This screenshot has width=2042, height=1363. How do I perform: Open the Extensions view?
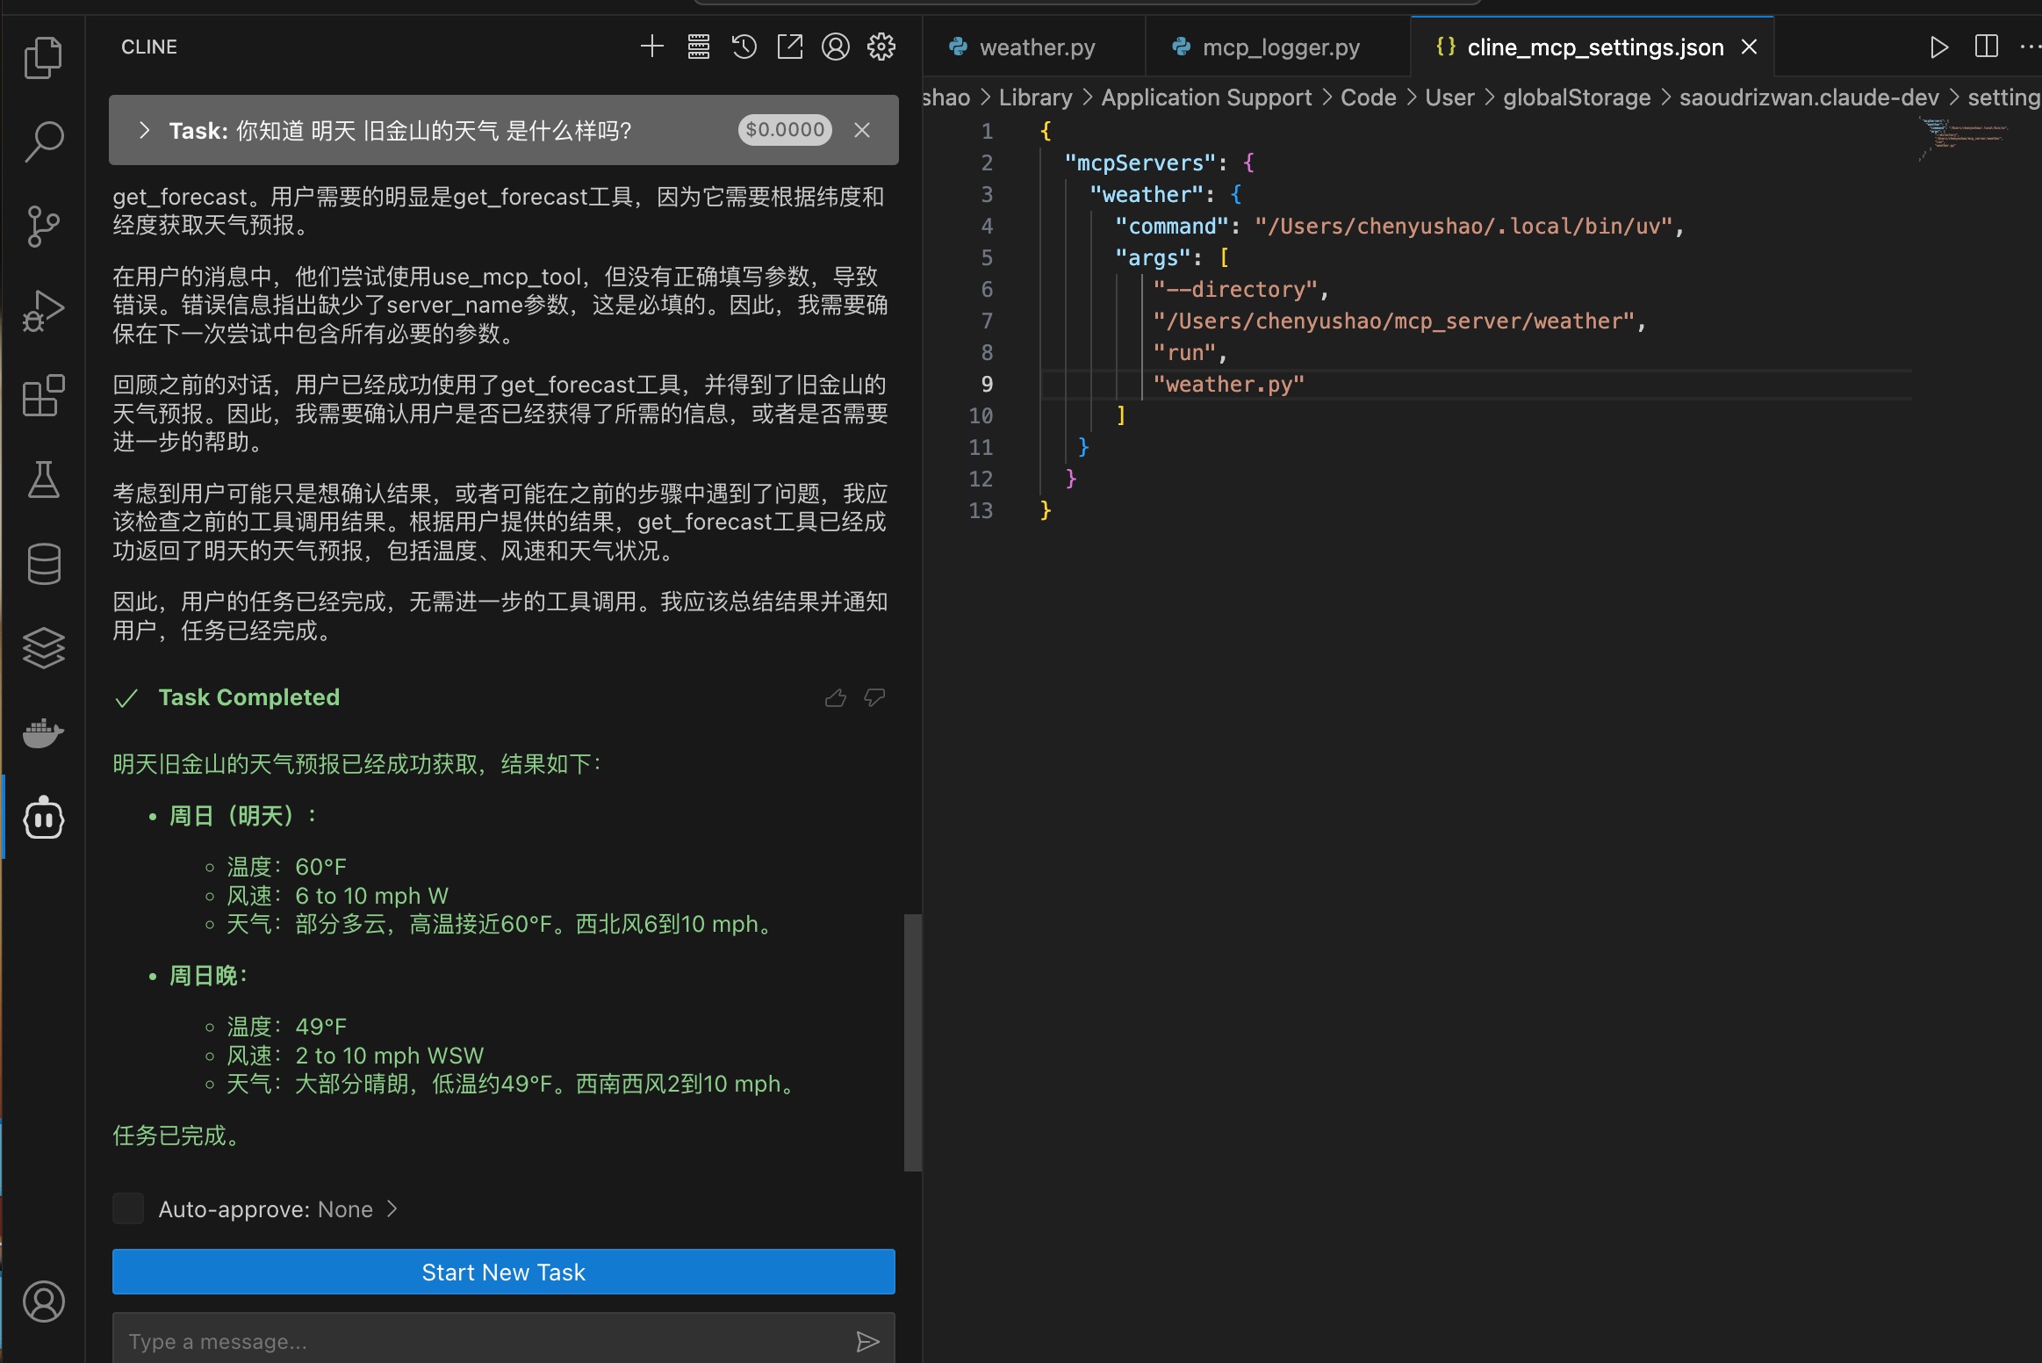[43, 396]
